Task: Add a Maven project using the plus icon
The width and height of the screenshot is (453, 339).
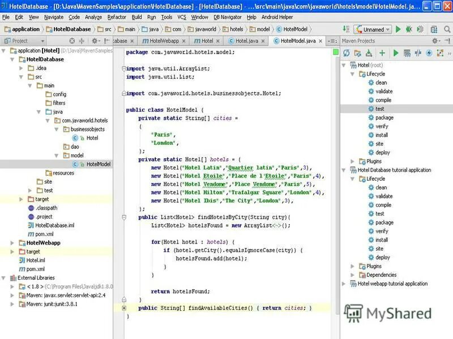Action: 382,52
